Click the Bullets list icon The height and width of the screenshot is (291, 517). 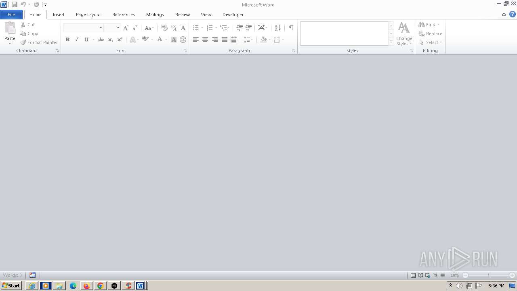point(196,28)
